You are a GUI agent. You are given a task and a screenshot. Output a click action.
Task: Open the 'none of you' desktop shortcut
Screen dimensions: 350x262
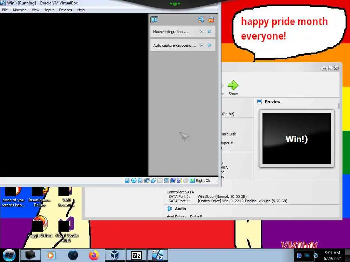tap(13, 197)
